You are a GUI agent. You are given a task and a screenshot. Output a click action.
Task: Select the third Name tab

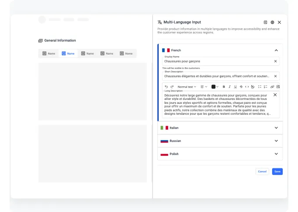point(87,54)
